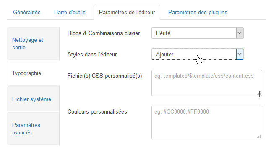Open the Généralités tab
The image size is (266, 152).
pos(27,13)
